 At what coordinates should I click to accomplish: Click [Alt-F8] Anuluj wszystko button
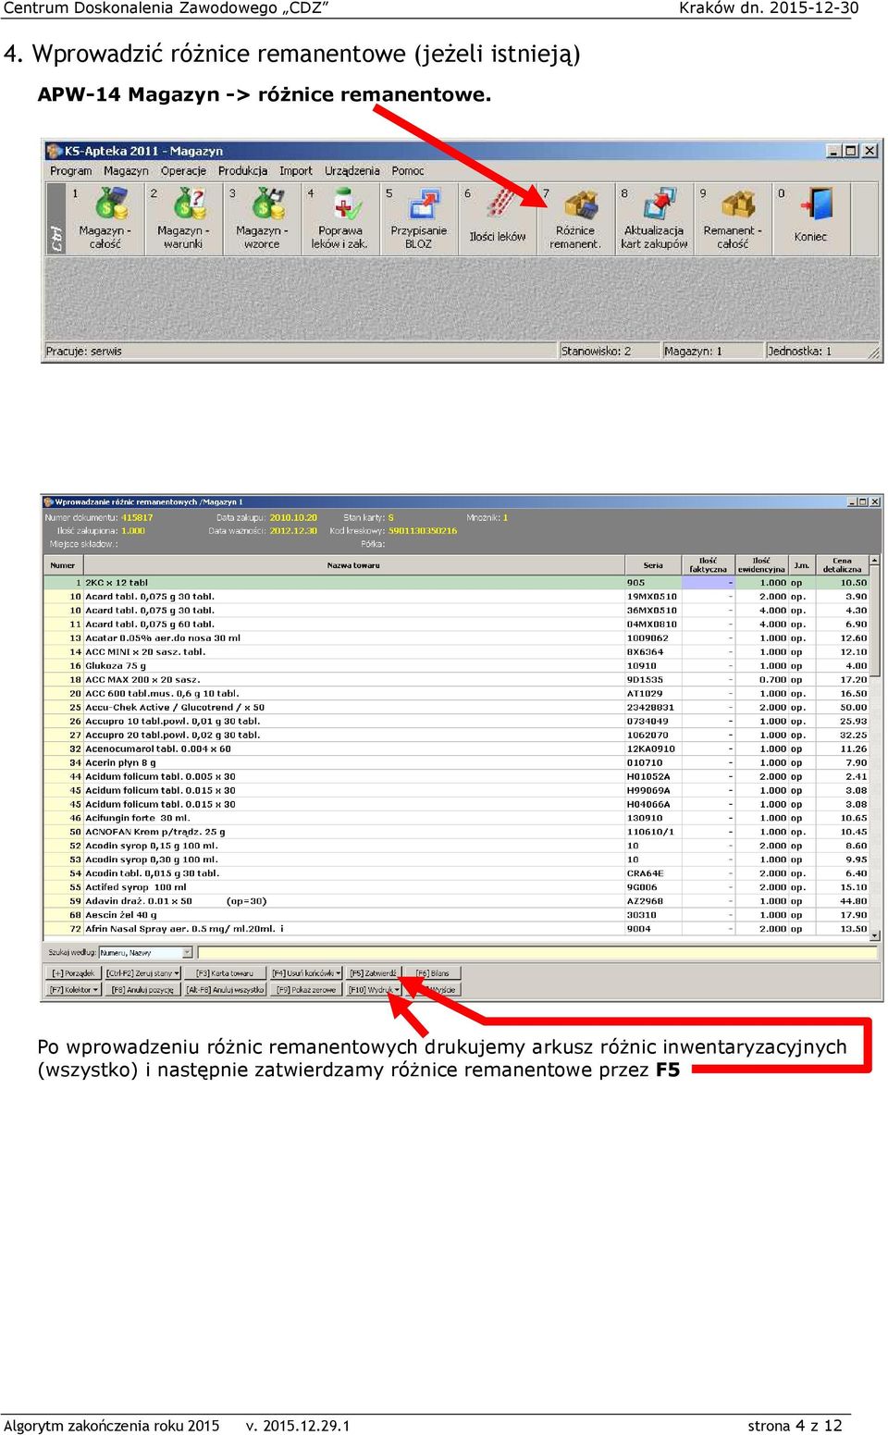click(226, 990)
